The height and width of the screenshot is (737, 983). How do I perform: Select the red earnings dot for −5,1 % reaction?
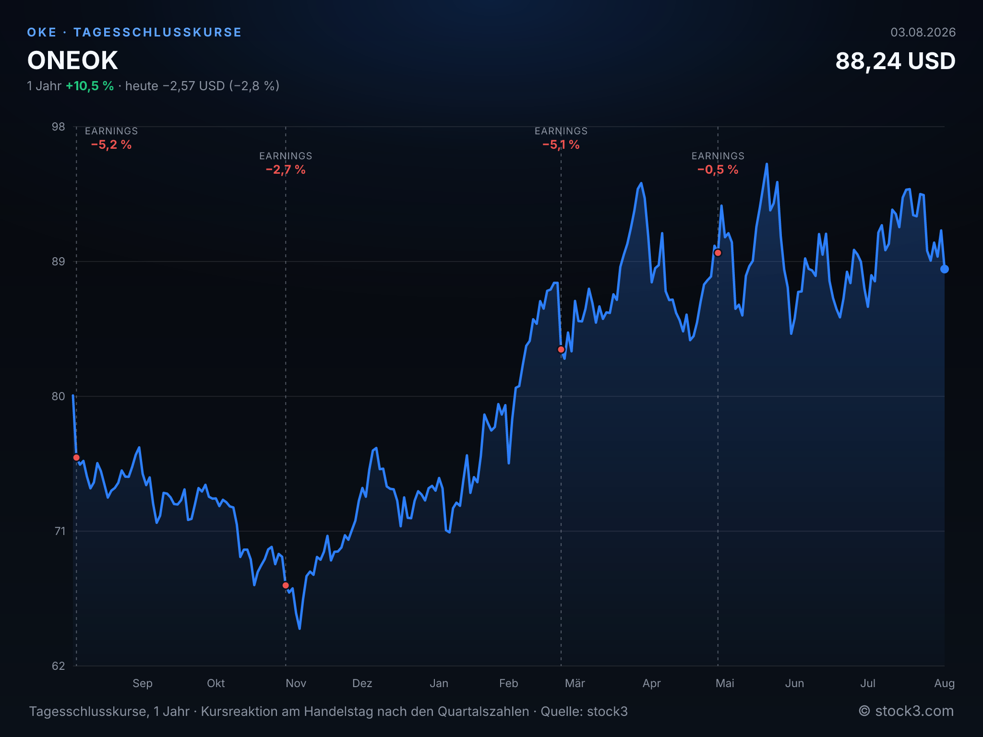click(x=561, y=350)
